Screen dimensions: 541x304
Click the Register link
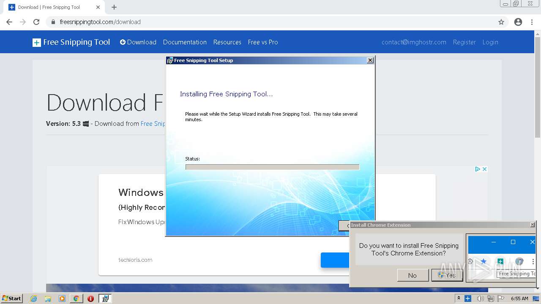pos(464,42)
